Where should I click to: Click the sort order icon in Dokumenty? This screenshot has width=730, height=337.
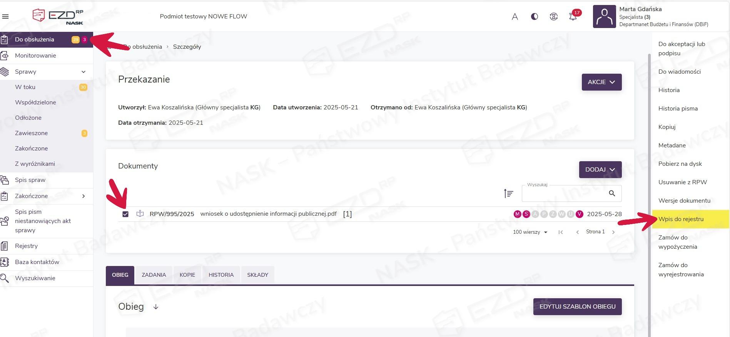pos(508,193)
